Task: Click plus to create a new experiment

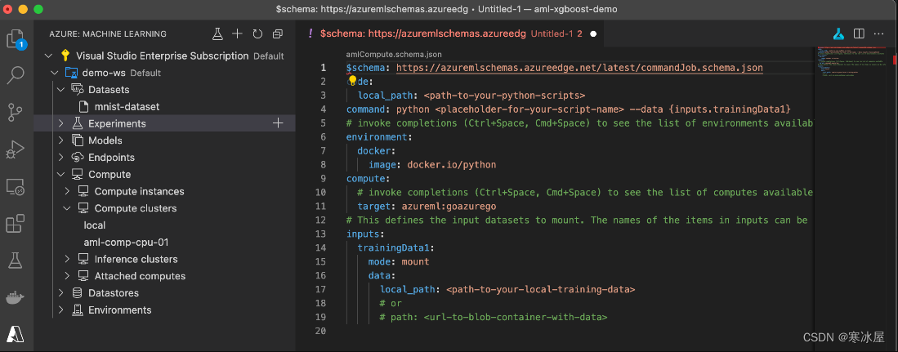Action: point(278,123)
